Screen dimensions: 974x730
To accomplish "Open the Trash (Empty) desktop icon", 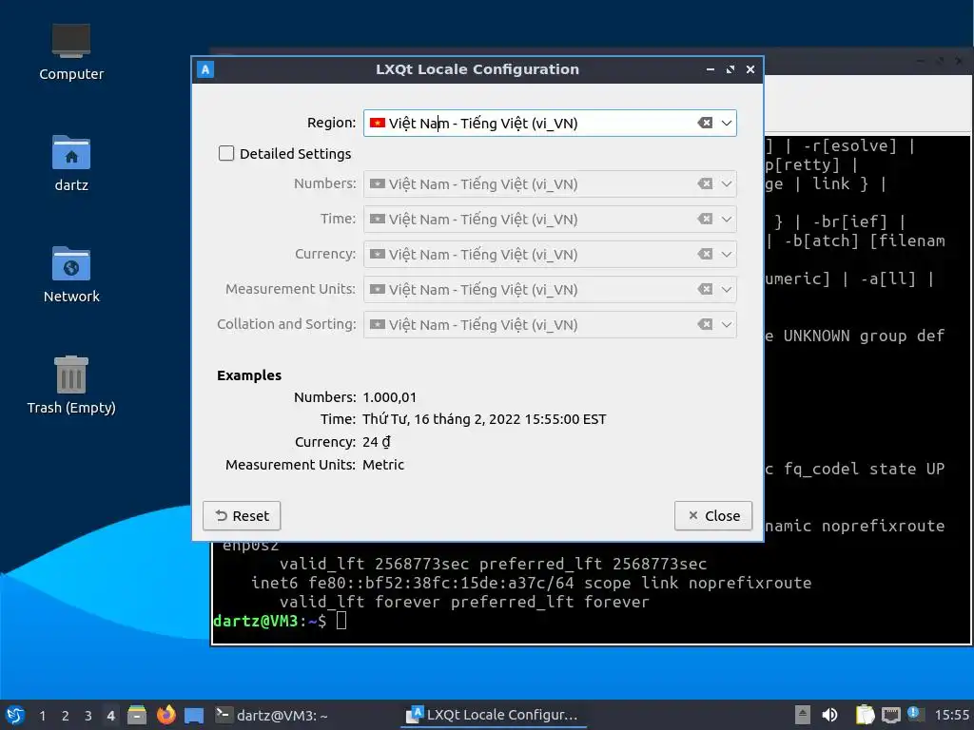I will click(70, 385).
